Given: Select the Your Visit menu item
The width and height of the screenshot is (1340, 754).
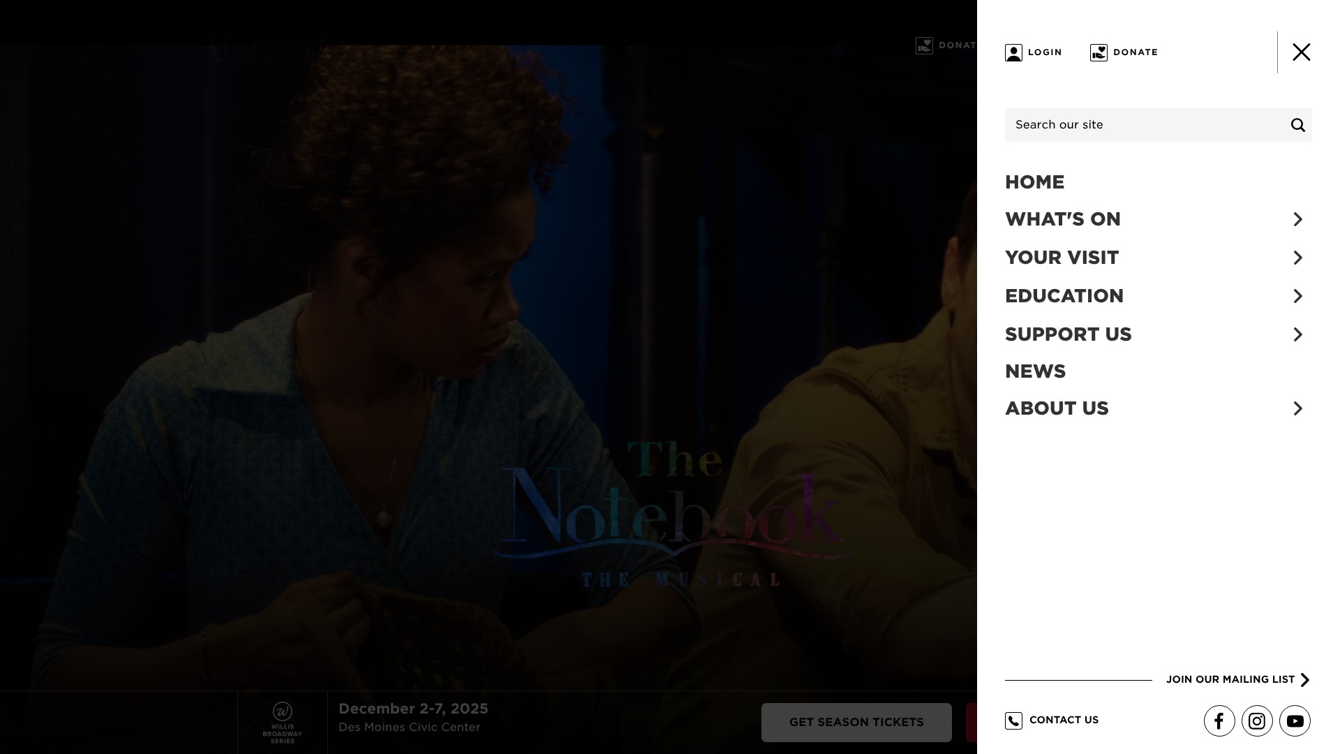Looking at the screenshot, I should click(x=1062, y=258).
